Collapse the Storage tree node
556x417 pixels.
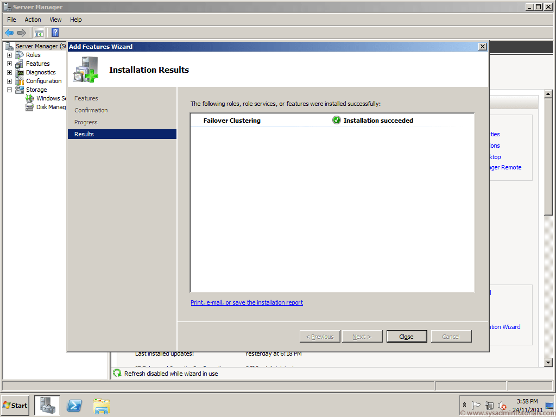(8, 89)
